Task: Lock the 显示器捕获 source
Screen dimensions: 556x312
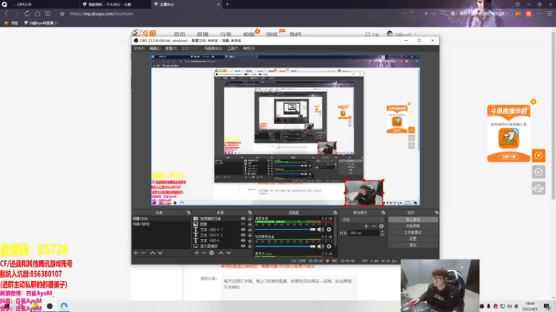Action: [250, 246]
